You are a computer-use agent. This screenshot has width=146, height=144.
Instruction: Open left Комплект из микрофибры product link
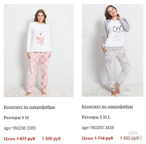pyautogui.click(x=29, y=107)
